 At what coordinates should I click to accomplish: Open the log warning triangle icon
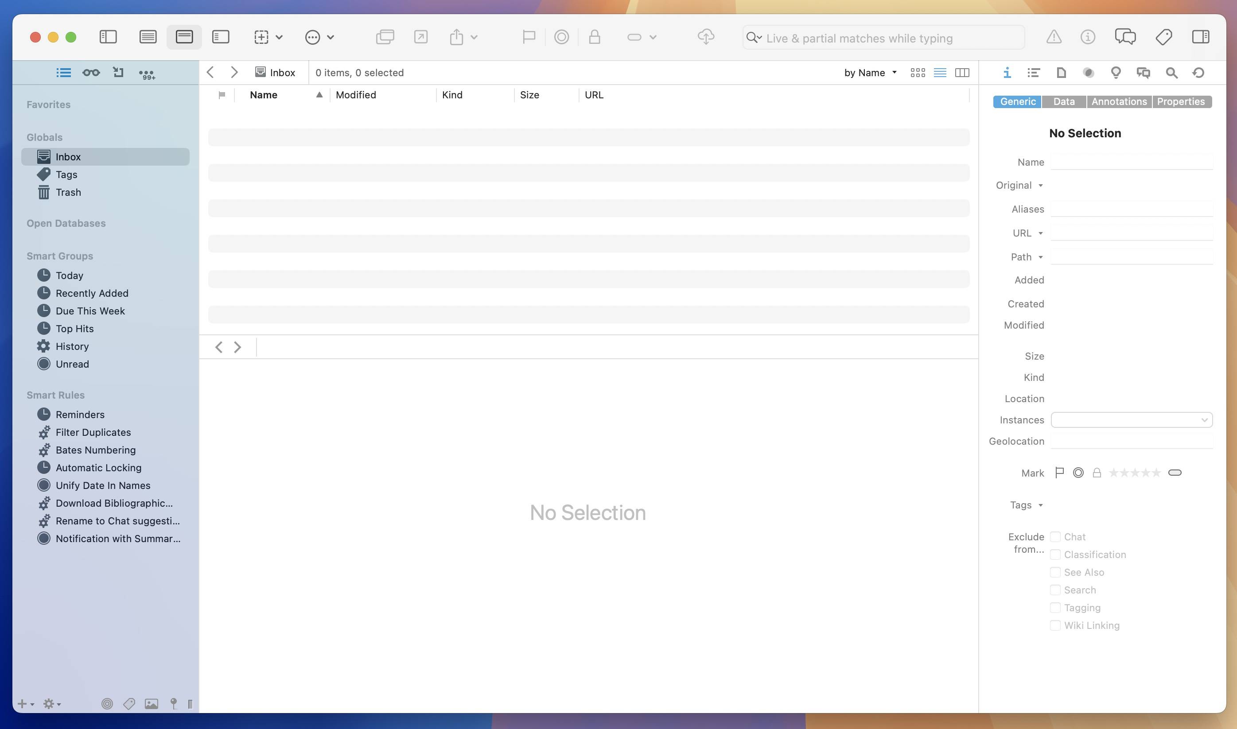1054,37
